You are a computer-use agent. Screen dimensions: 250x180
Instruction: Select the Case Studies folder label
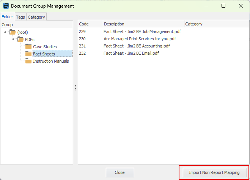(x=45, y=47)
